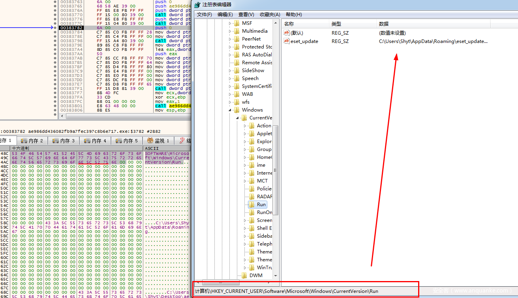Viewport: 518px width, 298px height.
Task: Expand the MSF key node
Action: tap(230, 23)
